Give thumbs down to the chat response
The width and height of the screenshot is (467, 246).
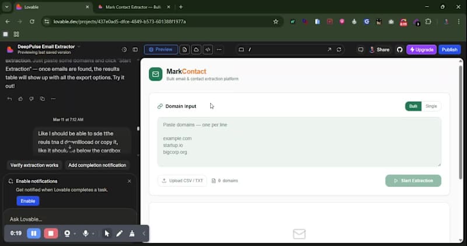pyautogui.click(x=32, y=99)
